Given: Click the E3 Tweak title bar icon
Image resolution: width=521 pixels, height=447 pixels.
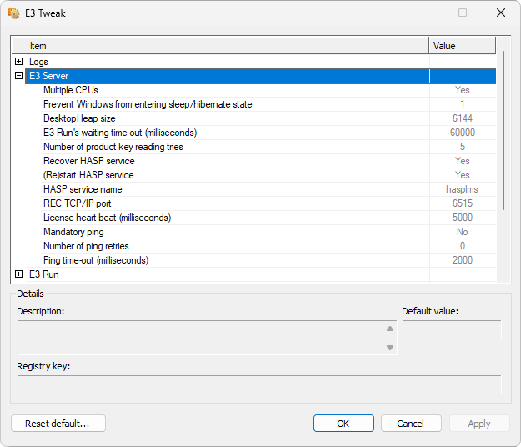Looking at the screenshot, I should (x=13, y=13).
